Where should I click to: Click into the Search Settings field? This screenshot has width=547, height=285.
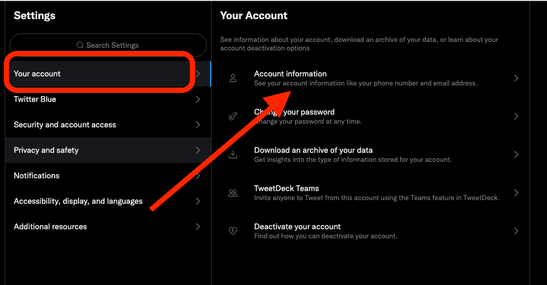(108, 45)
